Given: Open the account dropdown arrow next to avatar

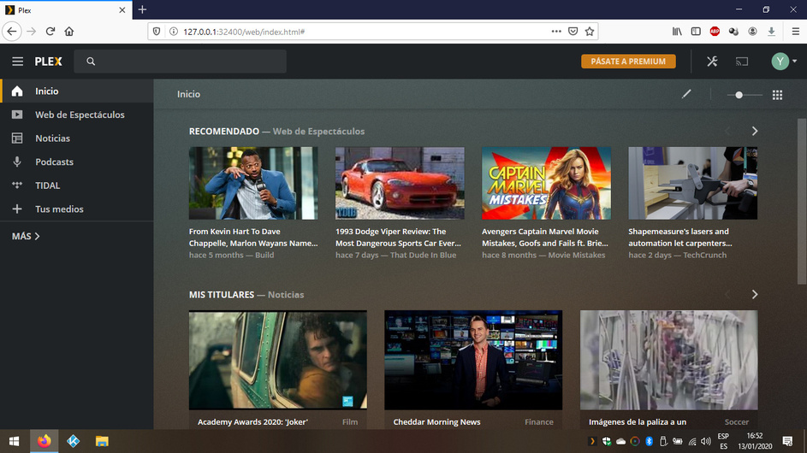Looking at the screenshot, I should [795, 62].
